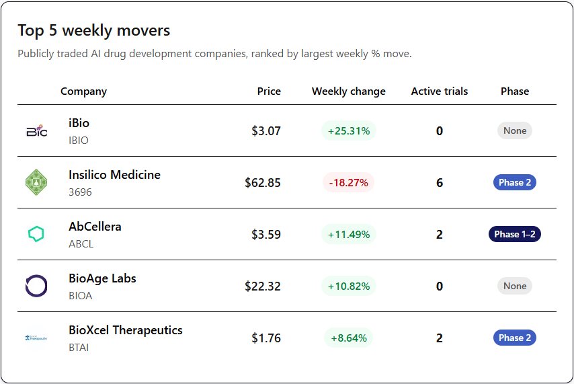Open the Insilico Medicine name link
This screenshot has height=384, width=574.
click(x=114, y=175)
